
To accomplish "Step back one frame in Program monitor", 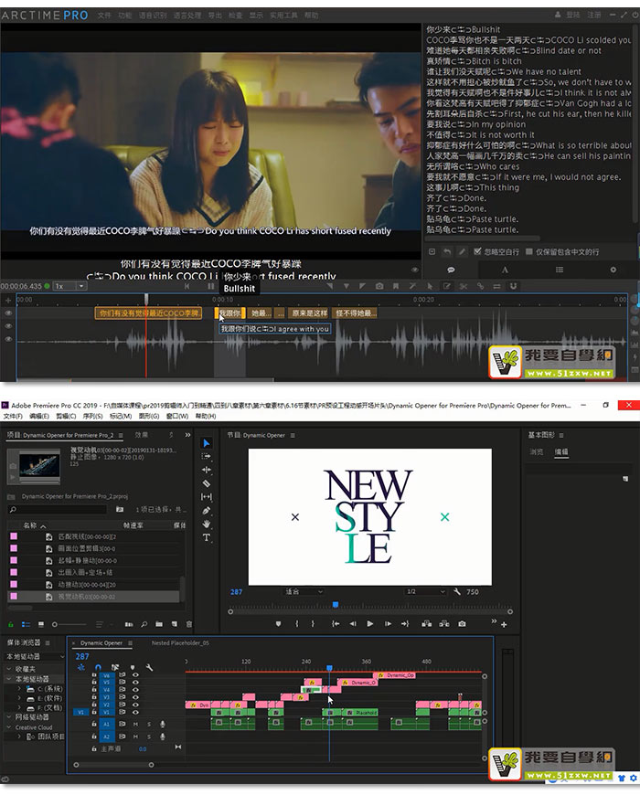I will (352, 623).
